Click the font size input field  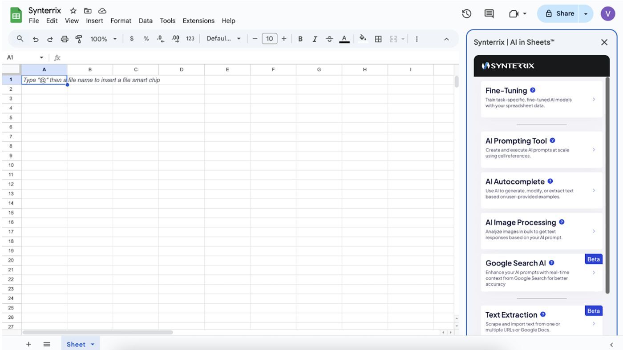[x=269, y=39]
